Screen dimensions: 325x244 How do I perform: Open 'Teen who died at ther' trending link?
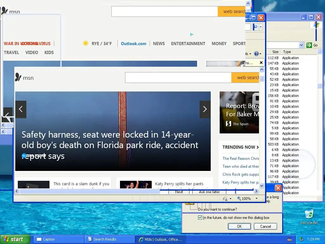click(x=241, y=166)
